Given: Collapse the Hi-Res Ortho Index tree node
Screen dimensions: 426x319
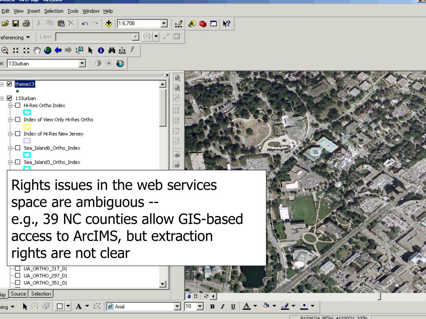Looking at the screenshot, I should coord(10,105).
